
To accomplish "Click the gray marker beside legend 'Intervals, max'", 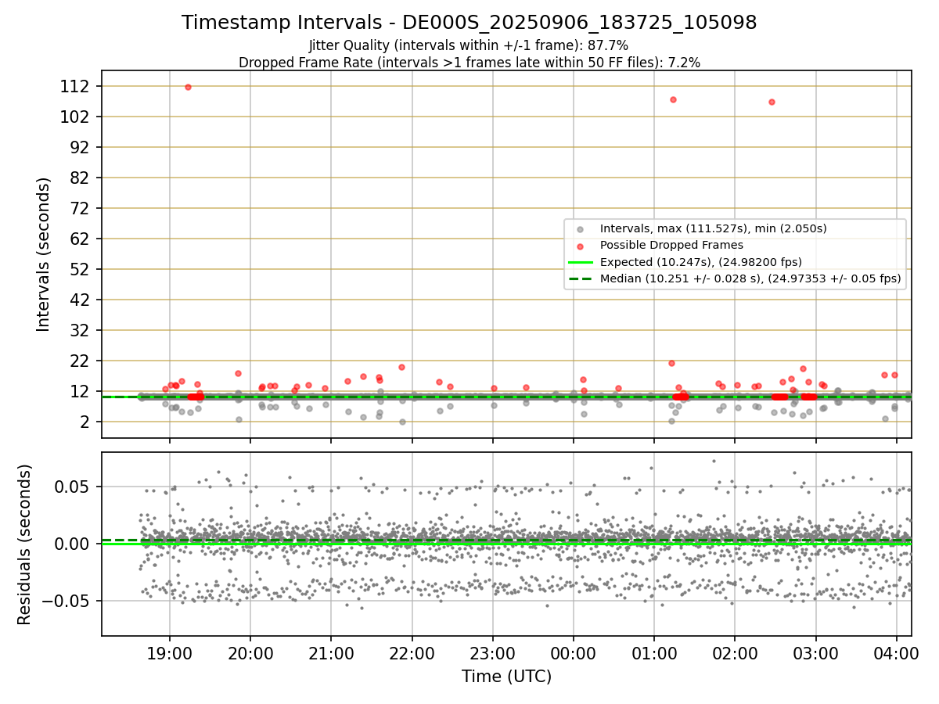I will (x=580, y=229).
